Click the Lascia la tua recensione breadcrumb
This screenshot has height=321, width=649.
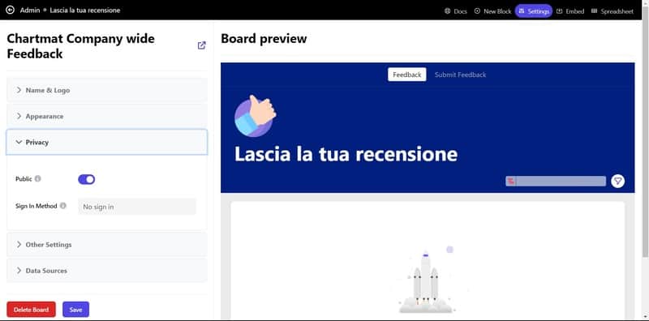[85, 10]
